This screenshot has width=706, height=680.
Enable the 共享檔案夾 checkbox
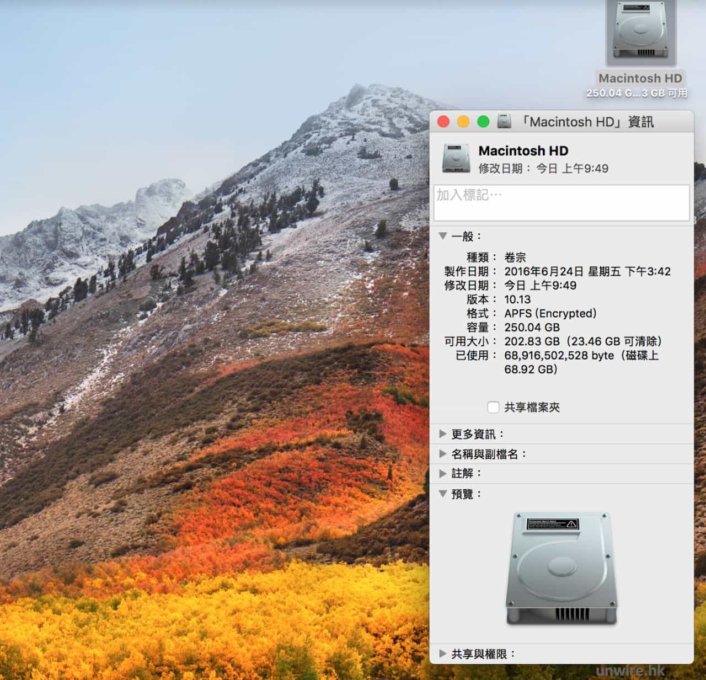pyautogui.click(x=493, y=408)
